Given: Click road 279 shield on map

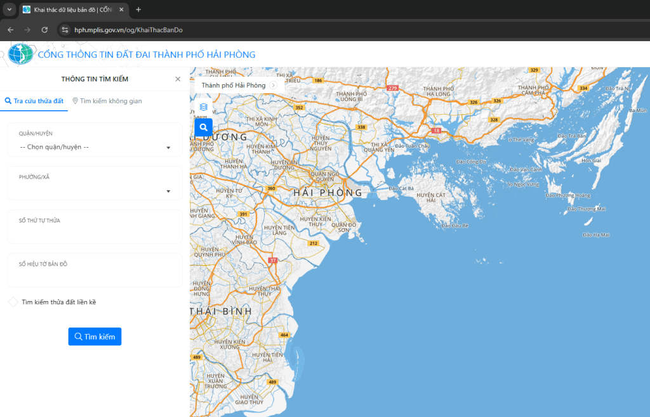Looking at the screenshot, I should [x=392, y=88].
